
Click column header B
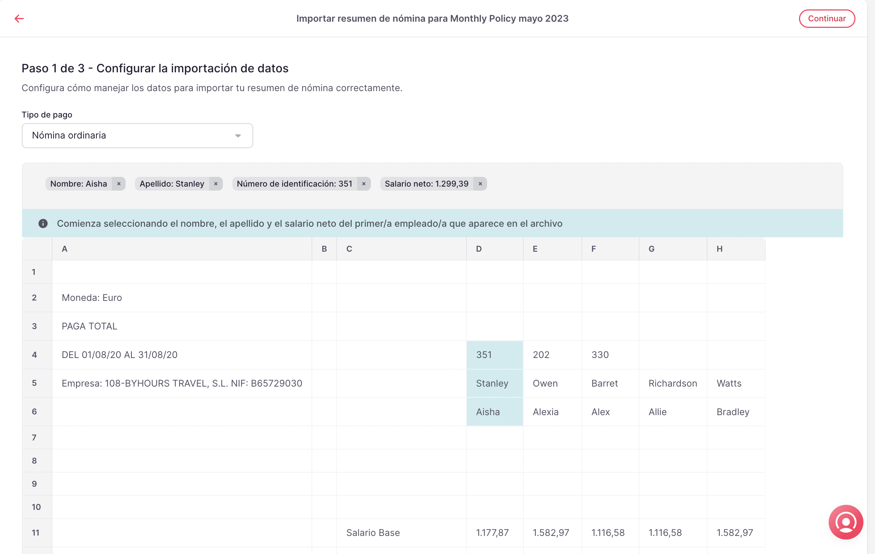coord(324,249)
